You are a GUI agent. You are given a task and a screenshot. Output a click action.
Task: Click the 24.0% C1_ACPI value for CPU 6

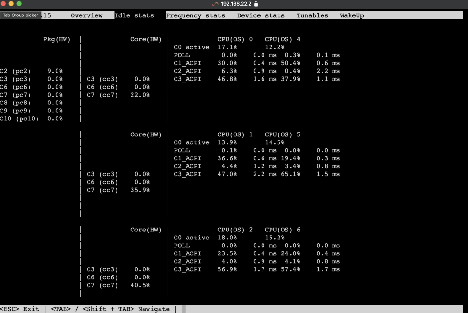(291, 253)
